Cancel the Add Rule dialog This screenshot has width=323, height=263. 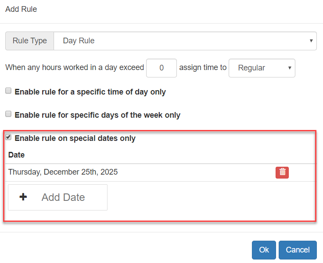[x=298, y=250]
